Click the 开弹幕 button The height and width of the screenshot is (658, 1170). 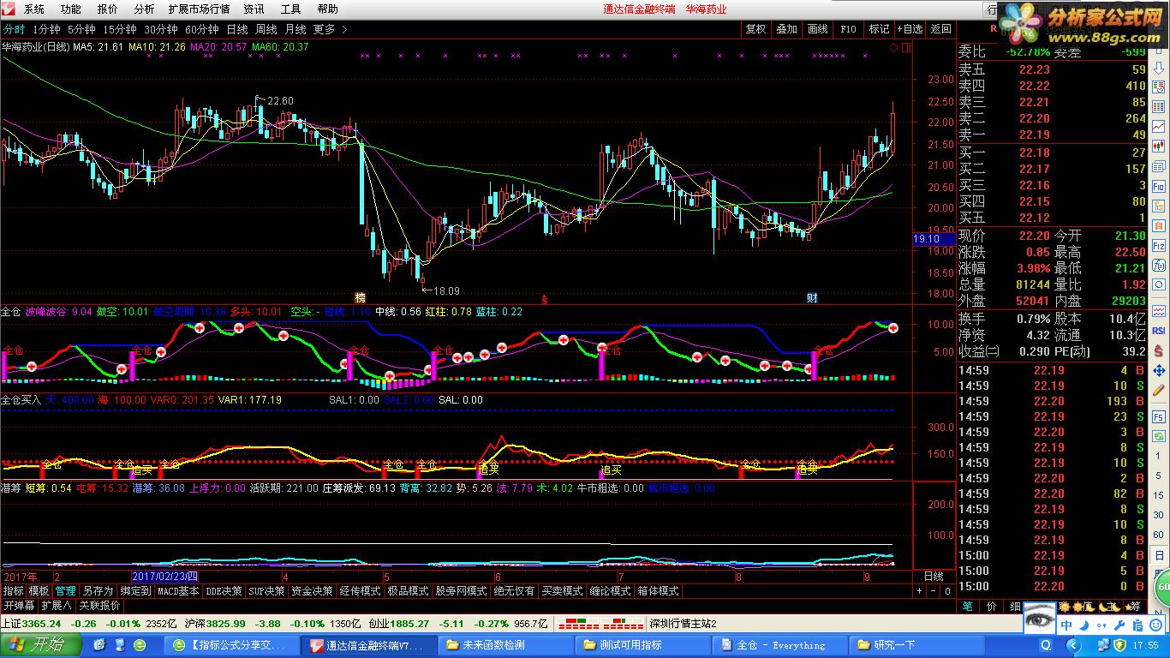19,605
